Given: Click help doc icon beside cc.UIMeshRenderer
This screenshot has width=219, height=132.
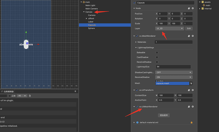Looking at the screenshot, I should point(189,107).
